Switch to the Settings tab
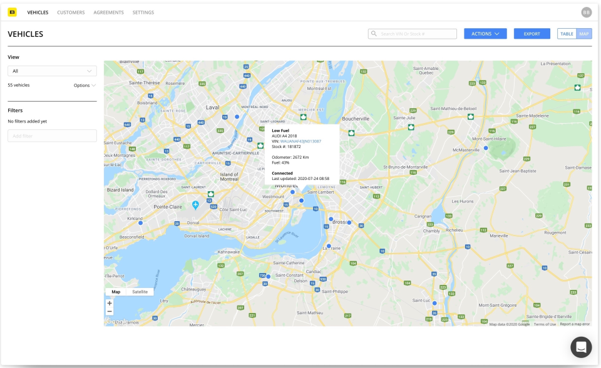Screen dimensions: 601x368 143,12
